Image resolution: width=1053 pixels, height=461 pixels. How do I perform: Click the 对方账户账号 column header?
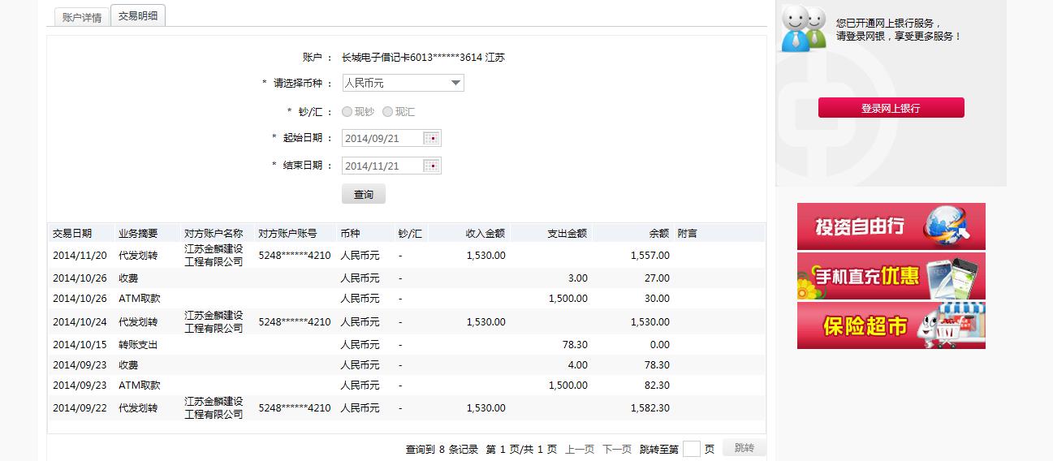[x=287, y=233]
